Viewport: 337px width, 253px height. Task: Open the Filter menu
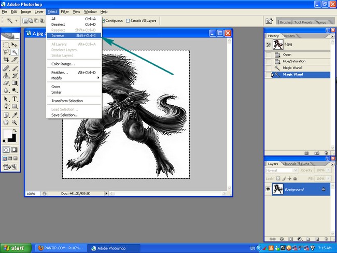pos(65,12)
